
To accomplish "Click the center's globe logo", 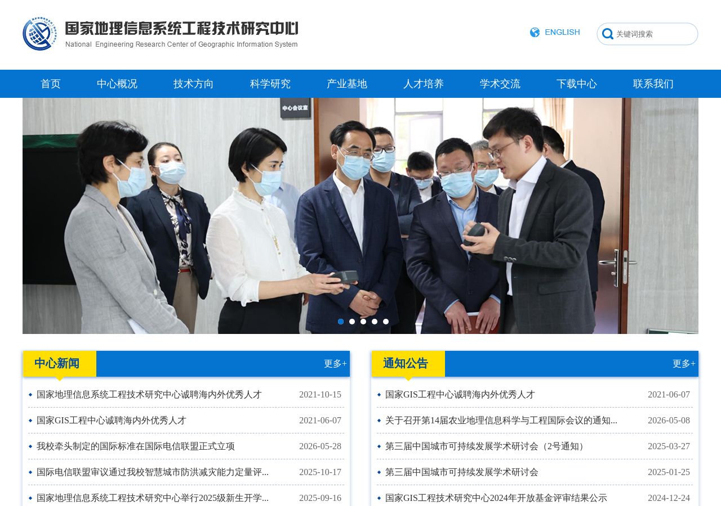I will pos(39,34).
